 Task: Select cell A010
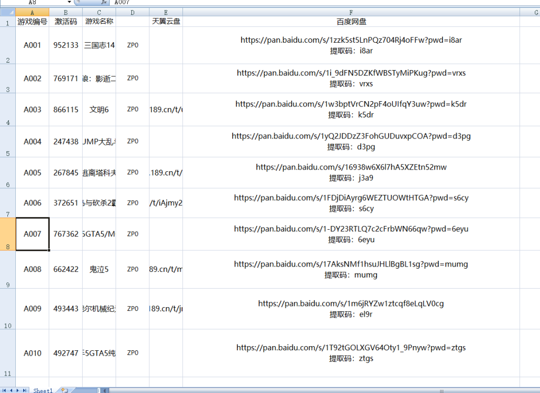tap(32, 353)
